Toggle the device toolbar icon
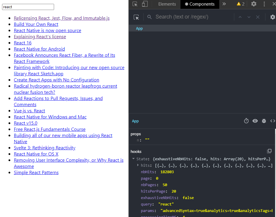The height and width of the screenshot is (217, 276). pyautogui.click(x=145, y=4)
